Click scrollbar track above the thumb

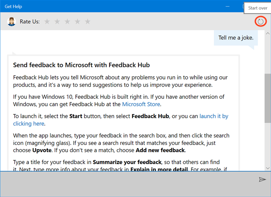(x=268, y=54)
